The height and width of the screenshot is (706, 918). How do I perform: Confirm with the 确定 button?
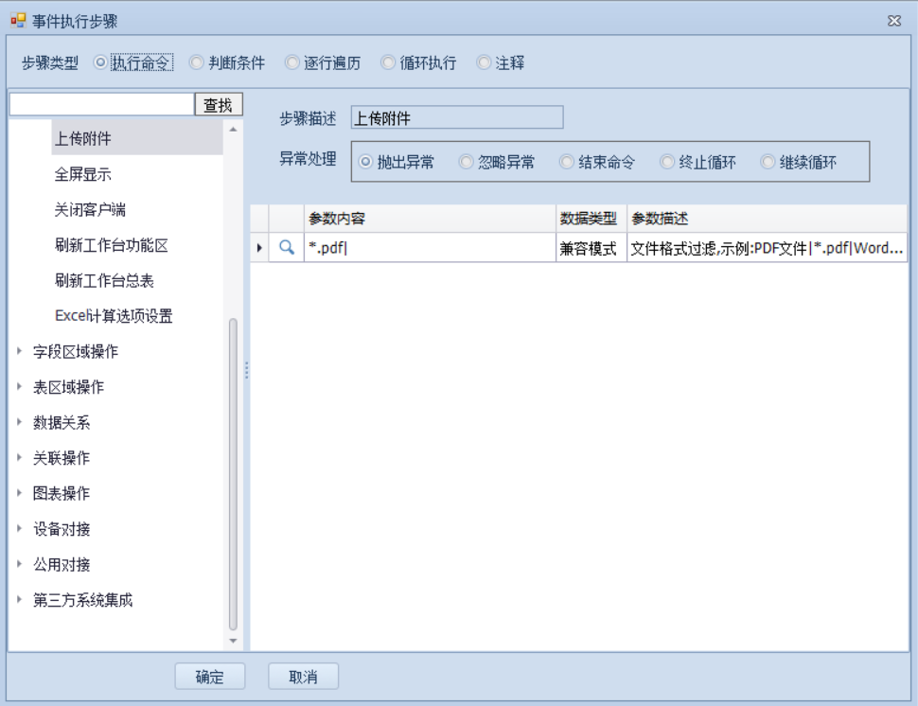tap(210, 677)
